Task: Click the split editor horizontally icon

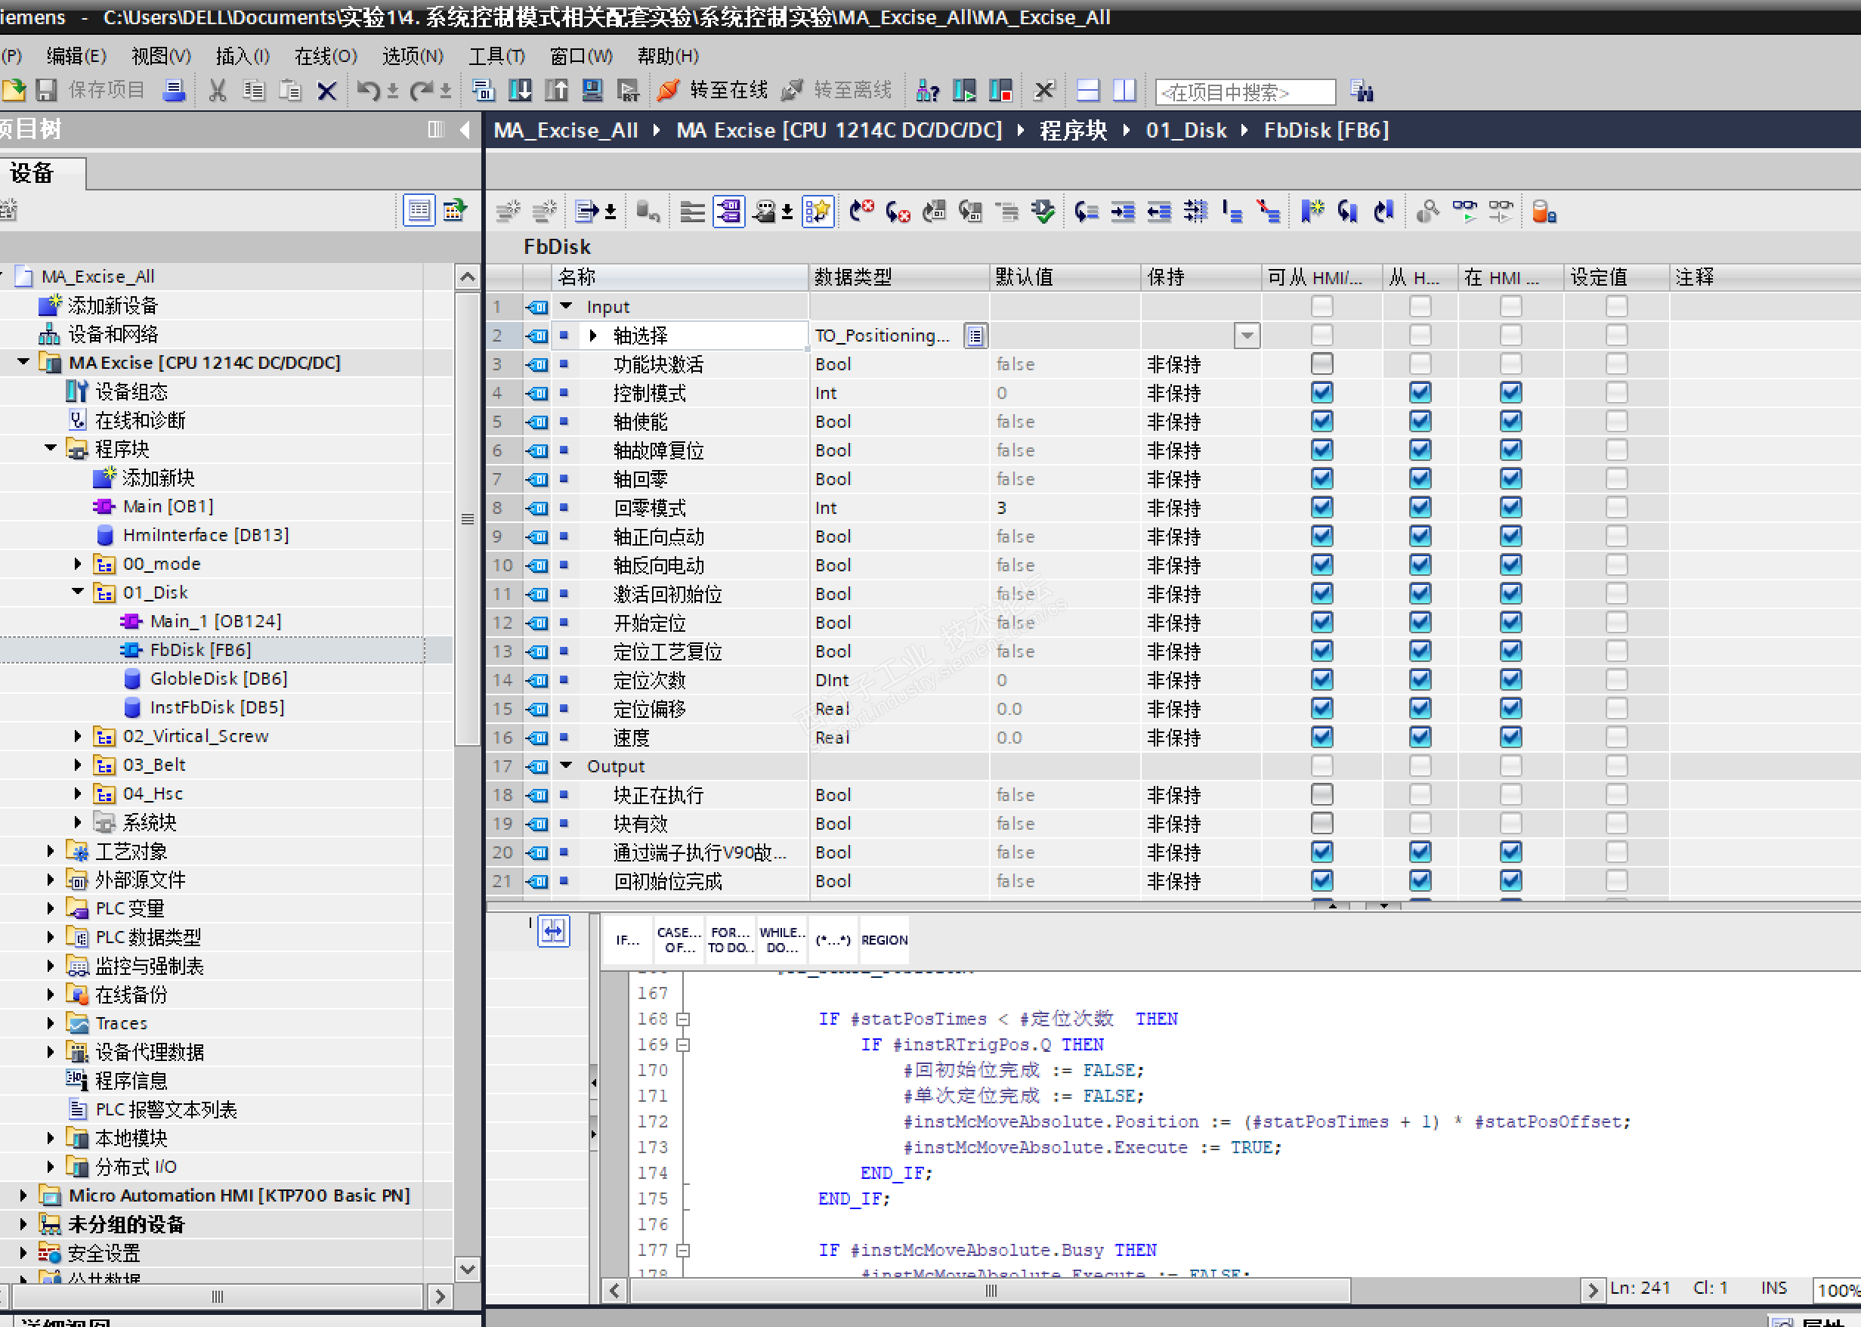Action: [1087, 90]
